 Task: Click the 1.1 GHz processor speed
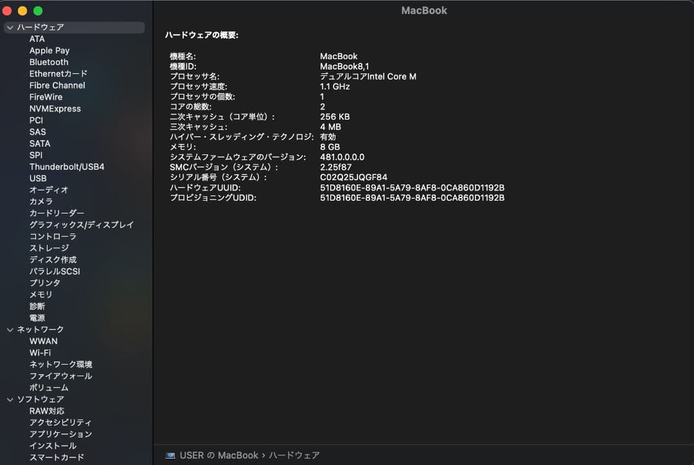tap(335, 86)
